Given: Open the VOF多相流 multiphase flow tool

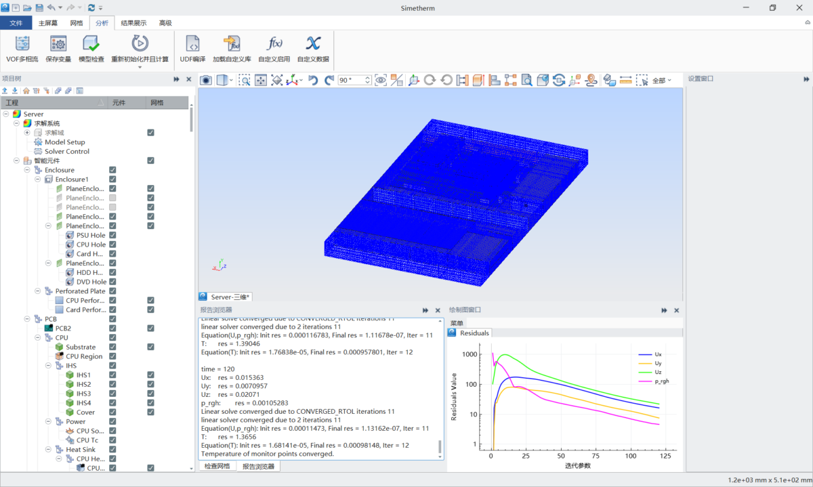Looking at the screenshot, I should tap(22, 49).
